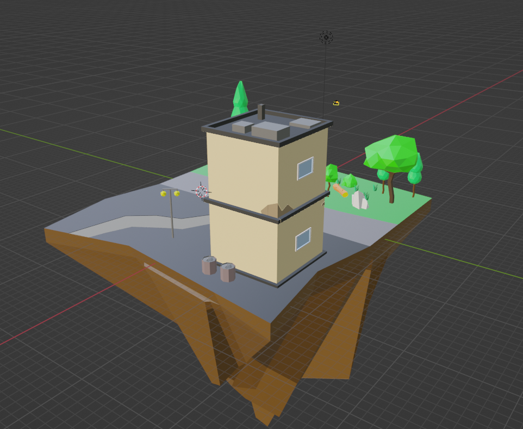
Task: Select the left barrel beside the building
Action: tap(209, 265)
